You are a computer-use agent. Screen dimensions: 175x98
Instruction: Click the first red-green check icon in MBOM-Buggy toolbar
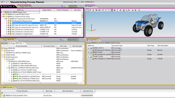coord(70,6)
